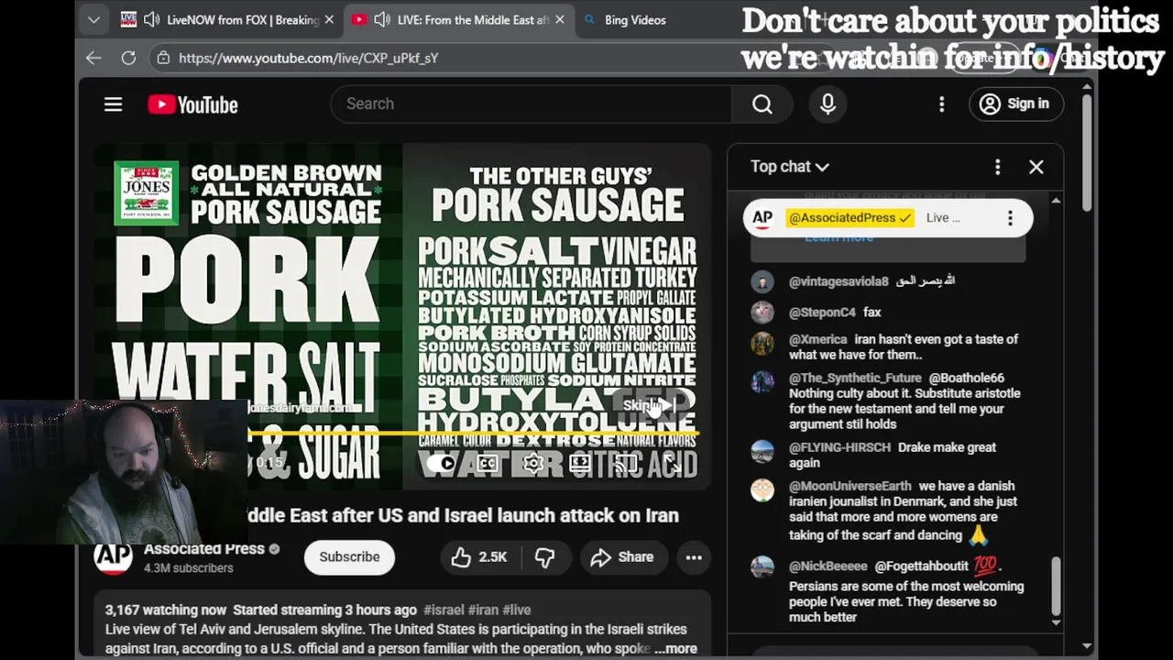Open the Associated Press channel name link
Image resolution: width=1173 pixels, height=660 pixels.
pyautogui.click(x=204, y=548)
